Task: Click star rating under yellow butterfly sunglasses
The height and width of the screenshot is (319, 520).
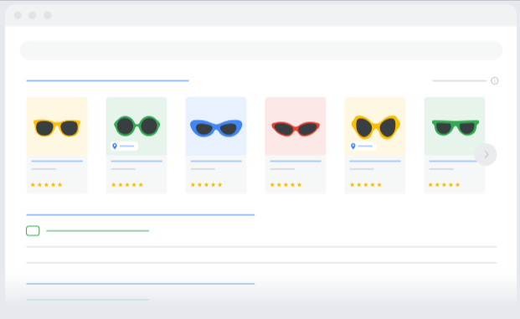Action: coord(365,185)
